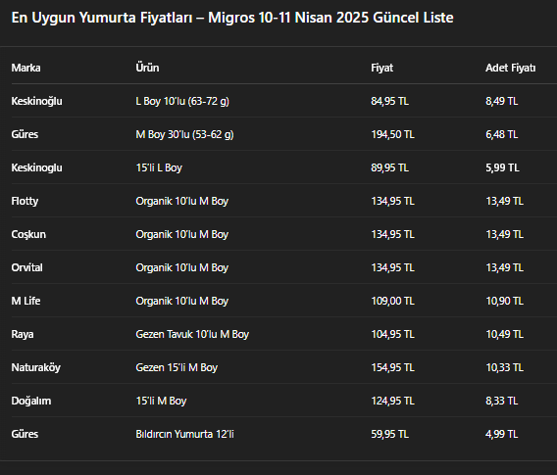Select the 'Ürün' column header
Image resolution: width=557 pixels, height=475 pixels.
coord(147,68)
